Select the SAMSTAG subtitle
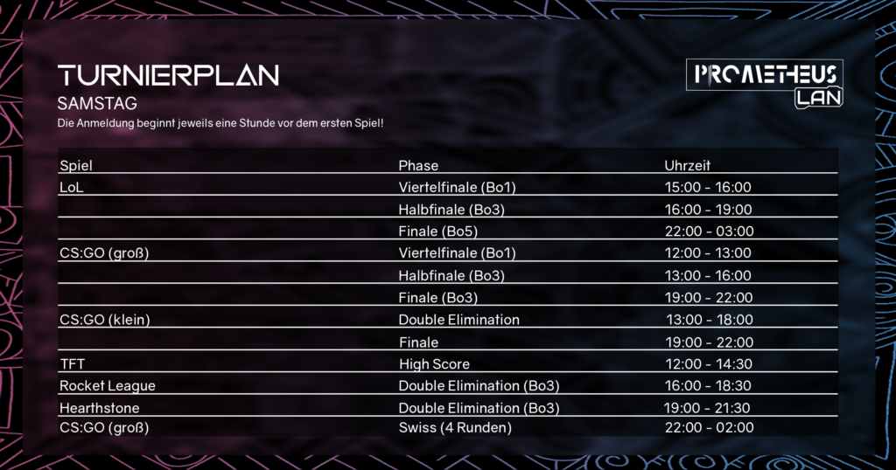The width and height of the screenshot is (896, 470). point(97,103)
